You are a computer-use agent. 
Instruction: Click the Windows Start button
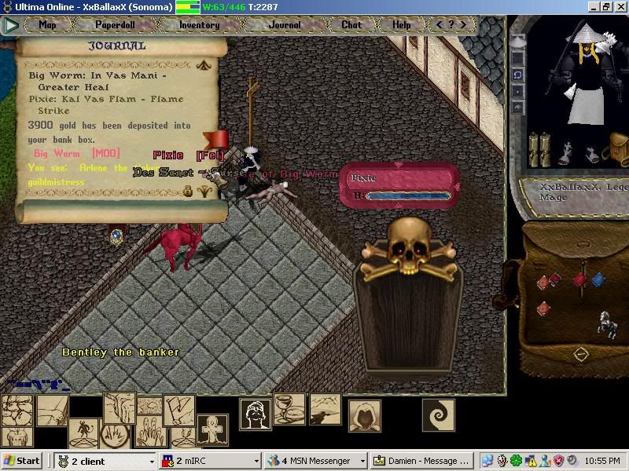click(x=22, y=461)
